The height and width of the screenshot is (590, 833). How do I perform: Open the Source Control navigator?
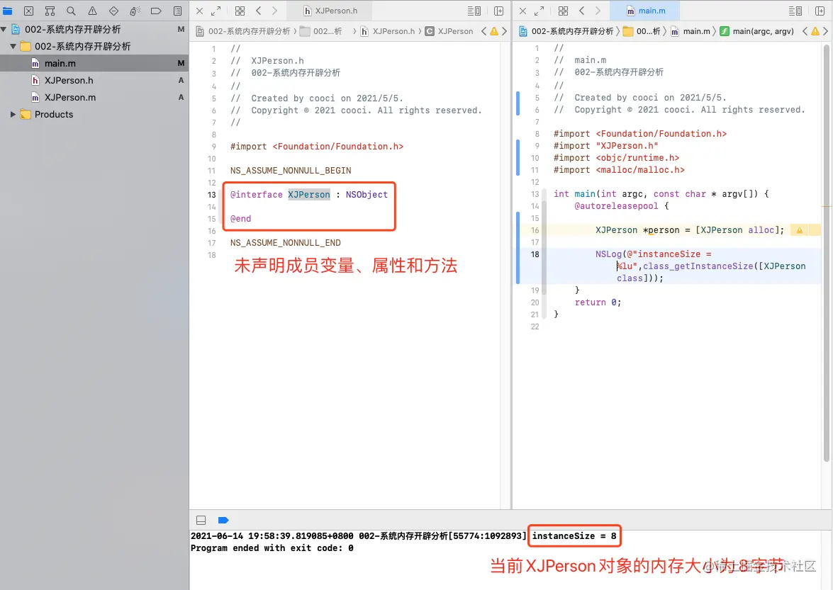tap(28, 11)
